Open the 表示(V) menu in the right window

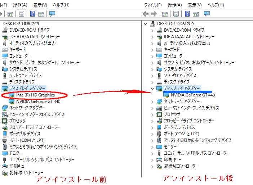195,5
